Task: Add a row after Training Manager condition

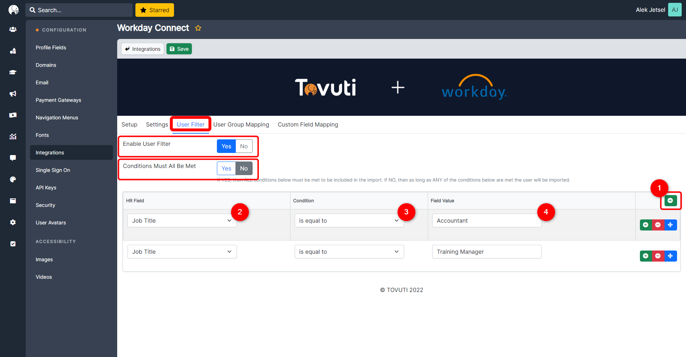Action: coord(646,256)
